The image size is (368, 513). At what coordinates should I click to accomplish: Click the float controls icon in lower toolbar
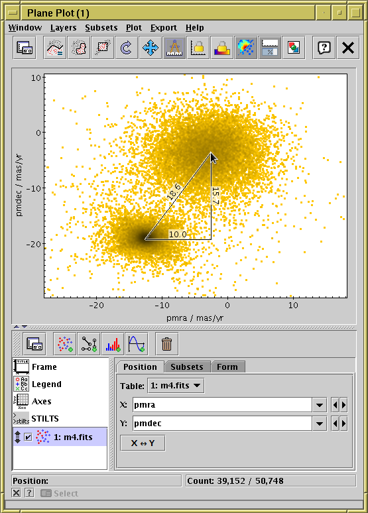pyautogui.click(x=34, y=344)
